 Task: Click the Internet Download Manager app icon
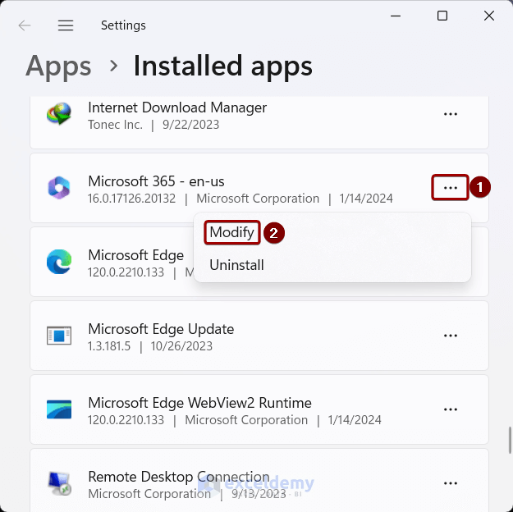(59, 113)
